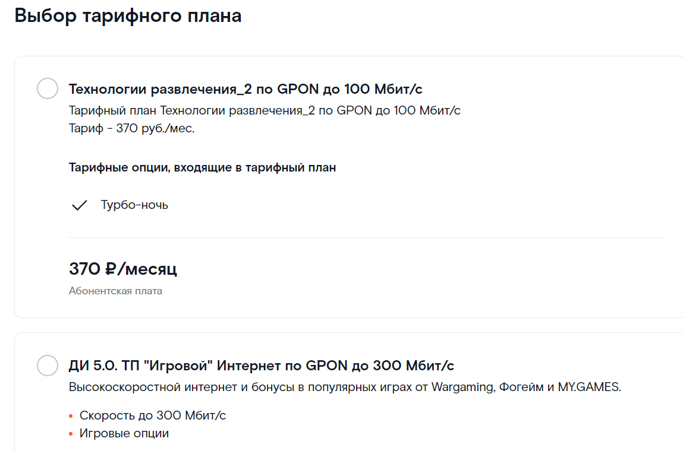Click the Тарифные опции, входящие в тарифный план heading
The height and width of the screenshot is (451, 683).
202,167
